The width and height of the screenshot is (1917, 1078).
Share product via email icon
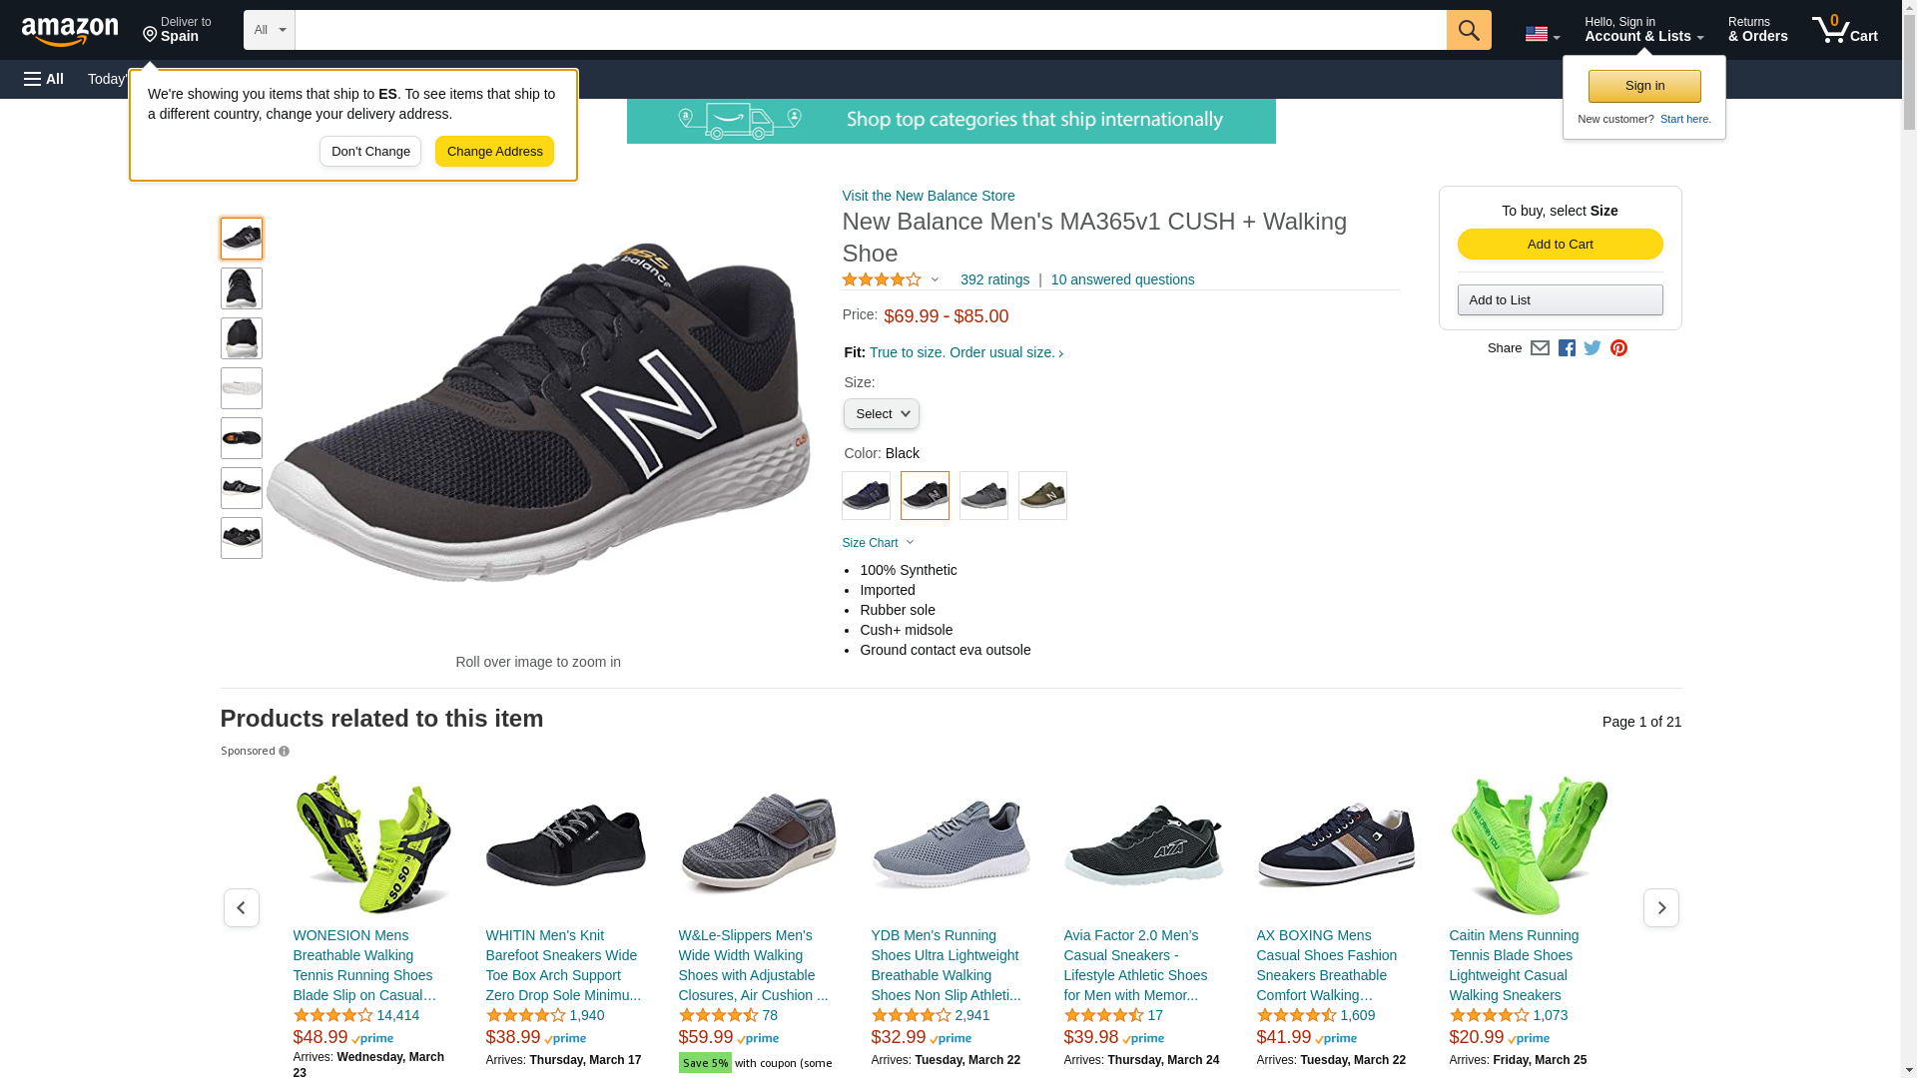[x=1540, y=348]
